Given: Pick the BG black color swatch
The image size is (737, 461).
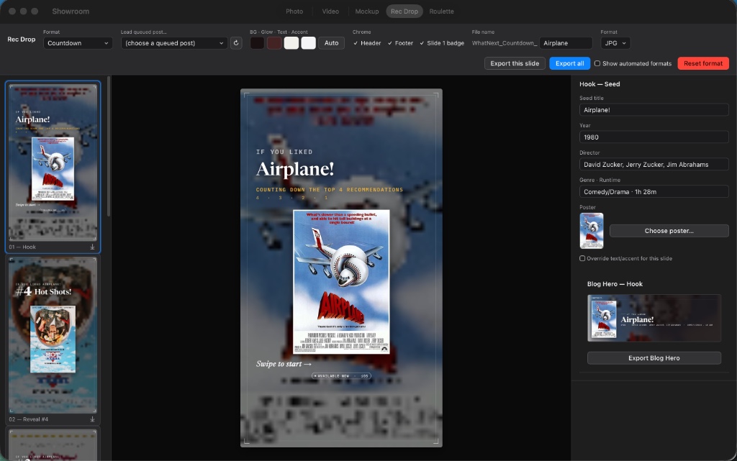Looking at the screenshot, I should pyautogui.click(x=257, y=42).
